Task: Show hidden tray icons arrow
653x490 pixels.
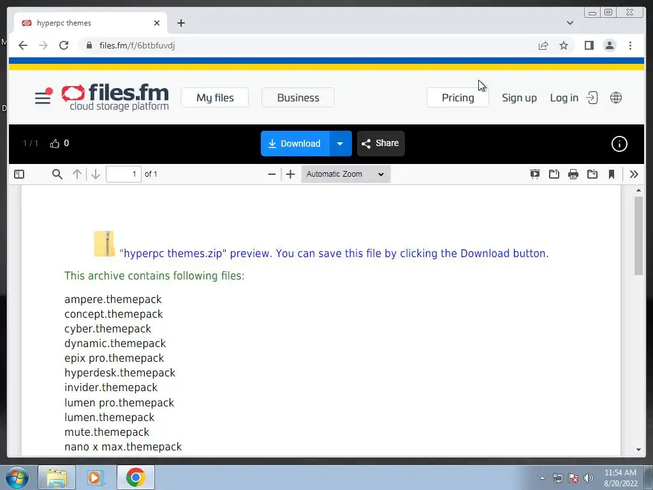Action: coord(542,478)
